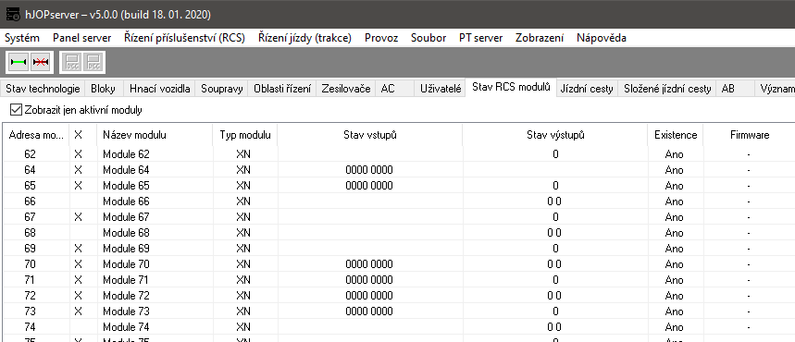Click the 'Existence' column header
The height and width of the screenshot is (342, 795).
coord(676,135)
